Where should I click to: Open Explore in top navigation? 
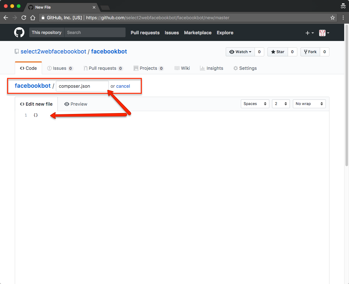click(x=225, y=33)
